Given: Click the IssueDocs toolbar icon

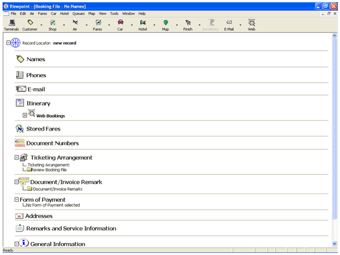Looking at the screenshot, I should [x=211, y=22].
